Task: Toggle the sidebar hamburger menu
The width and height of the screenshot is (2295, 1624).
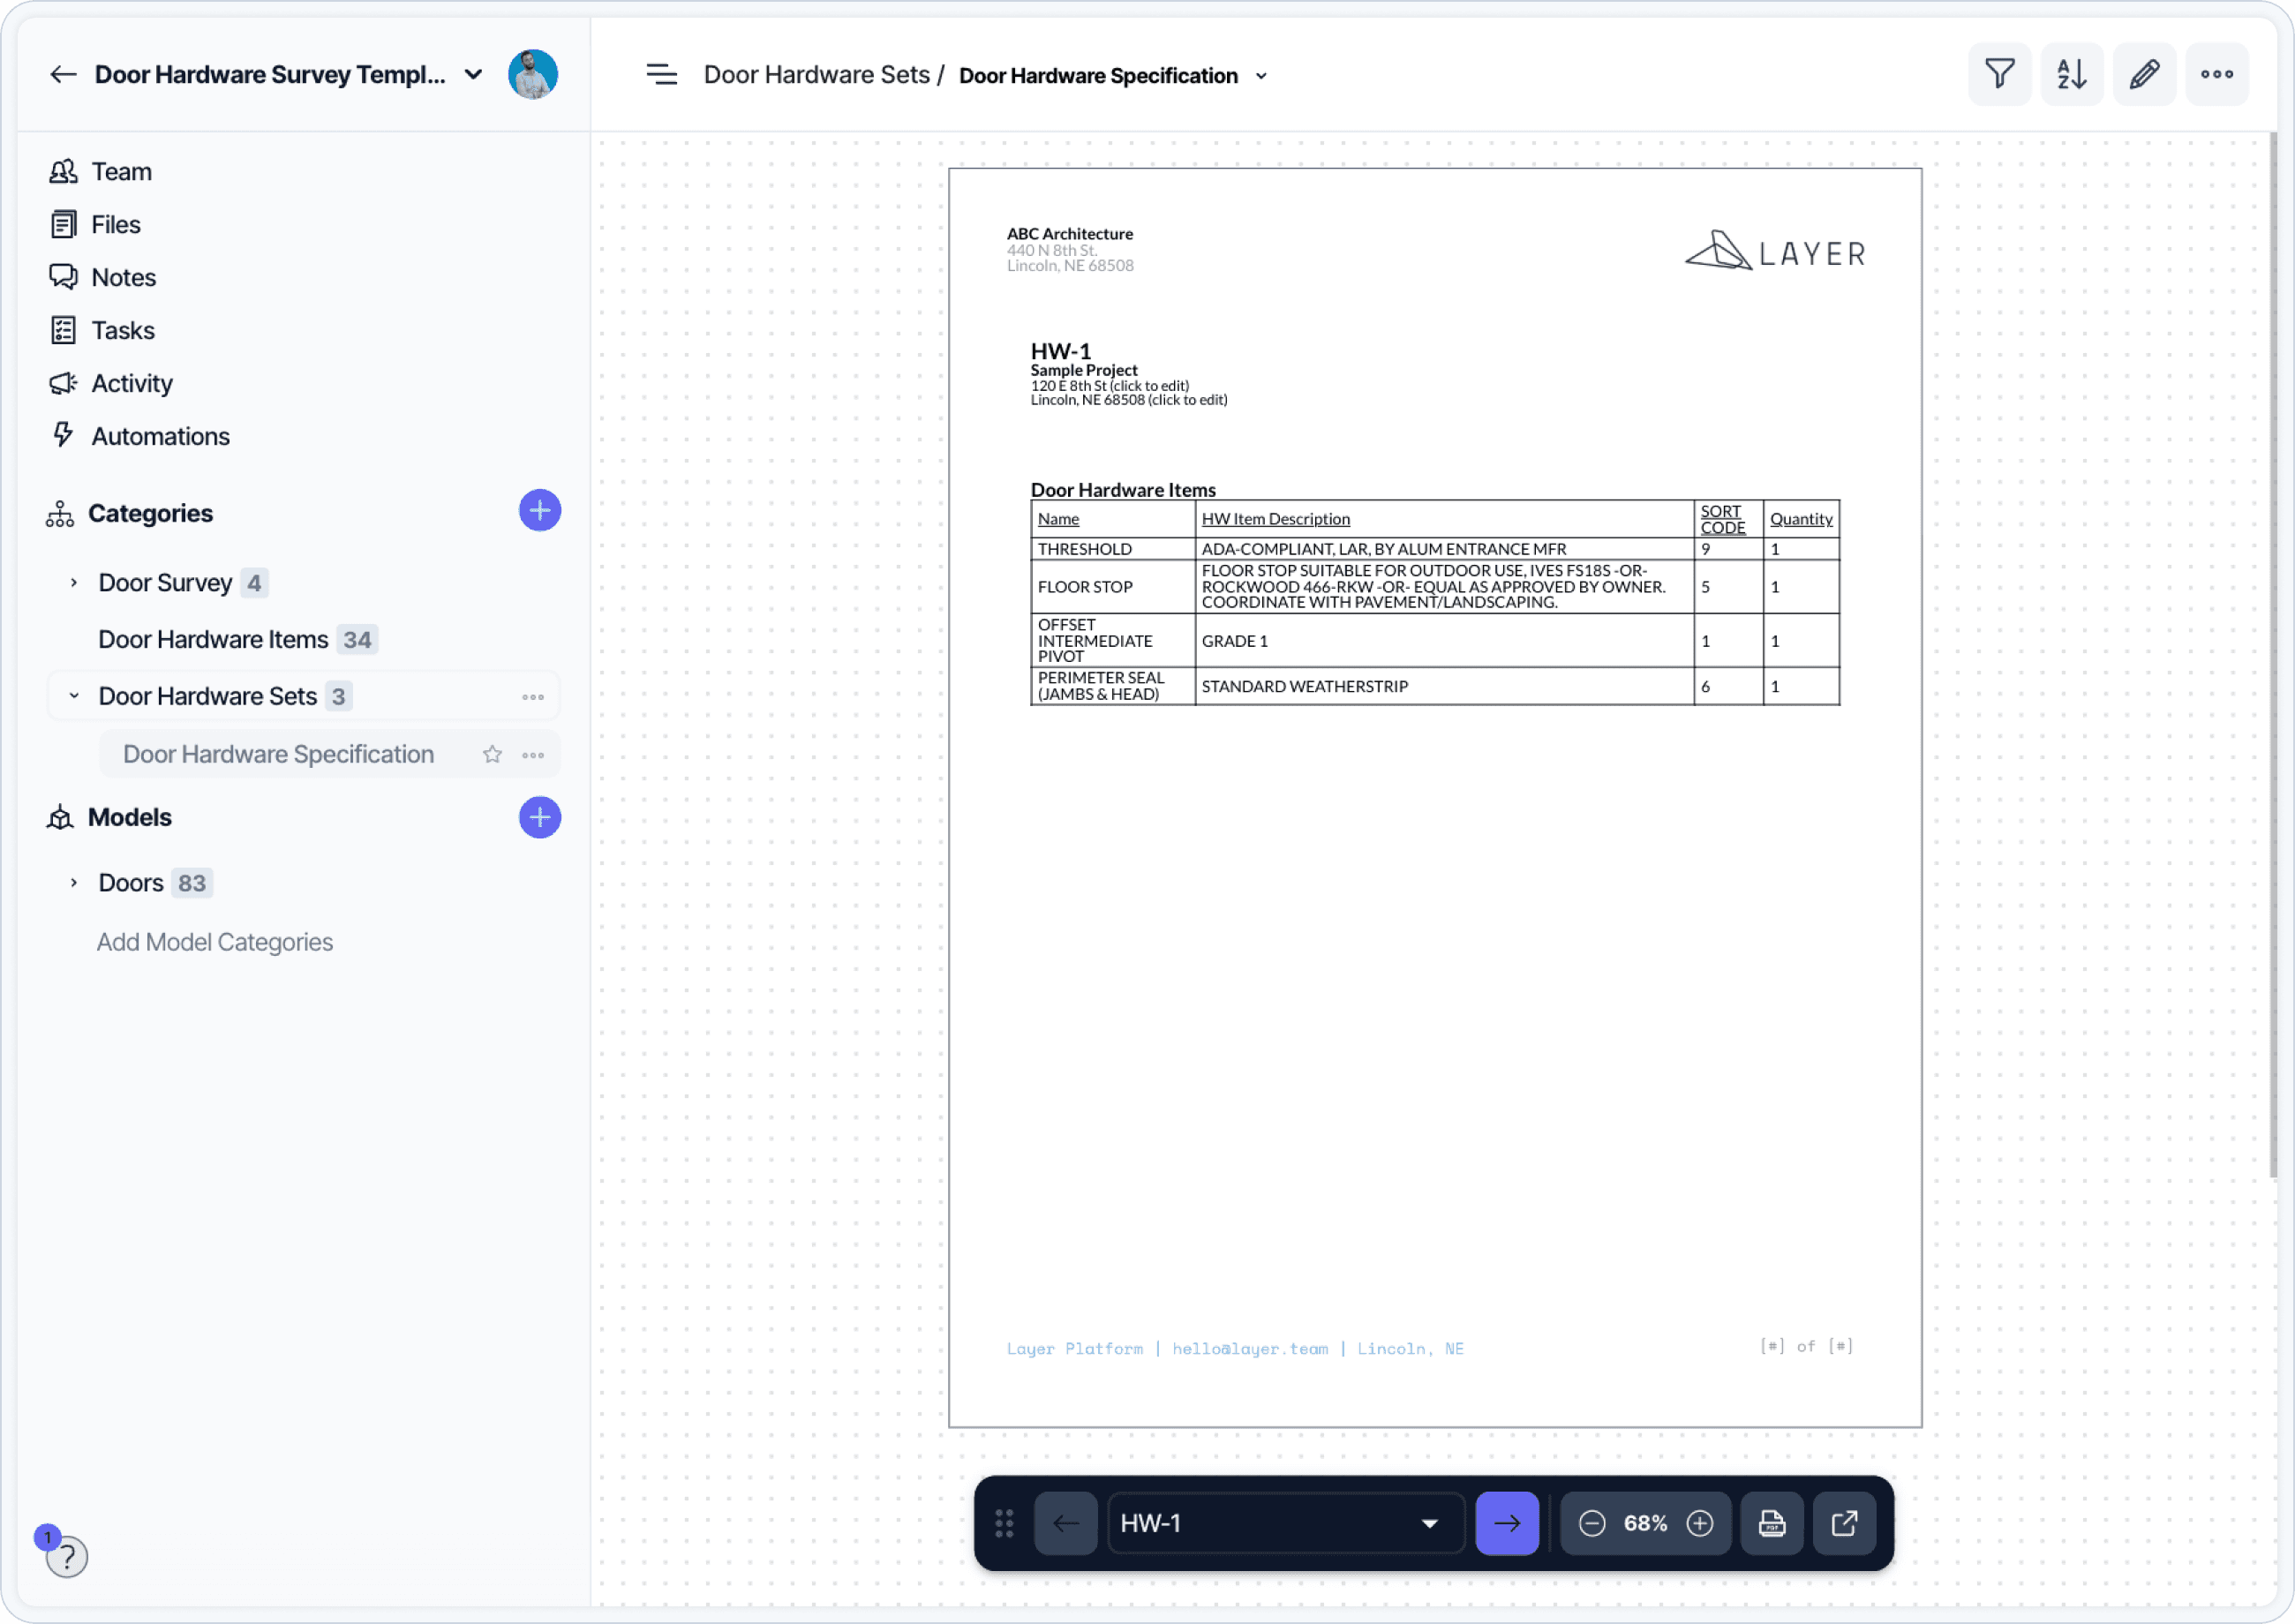Action: (x=661, y=75)
